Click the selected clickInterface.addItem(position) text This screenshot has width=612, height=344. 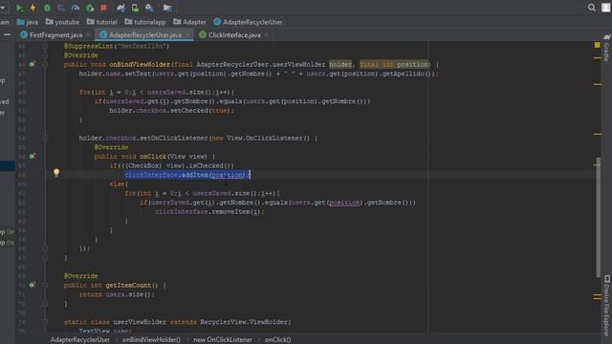coord(187,175)
